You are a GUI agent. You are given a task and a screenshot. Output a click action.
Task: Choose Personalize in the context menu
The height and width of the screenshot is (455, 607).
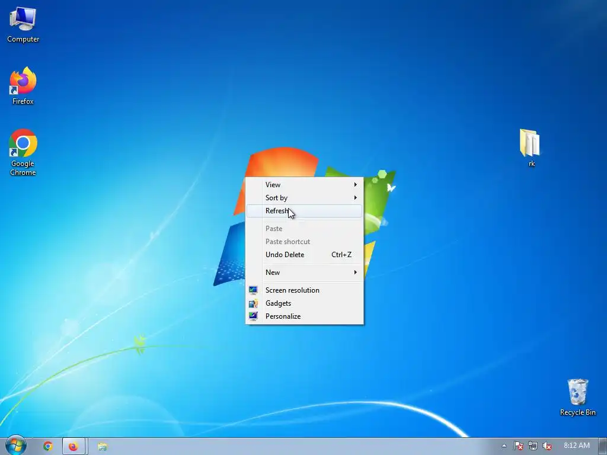[x=304, y=316]
